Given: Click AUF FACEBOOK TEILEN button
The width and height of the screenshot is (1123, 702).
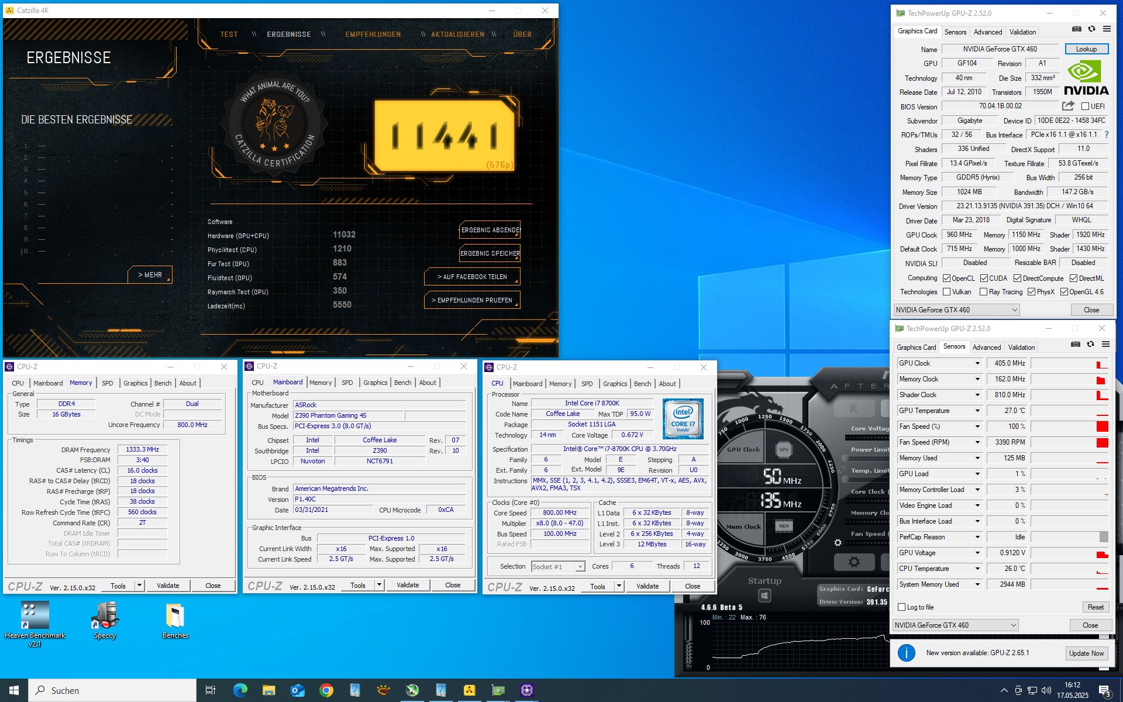Looking at the screenshot, I should tap(472, 277).
